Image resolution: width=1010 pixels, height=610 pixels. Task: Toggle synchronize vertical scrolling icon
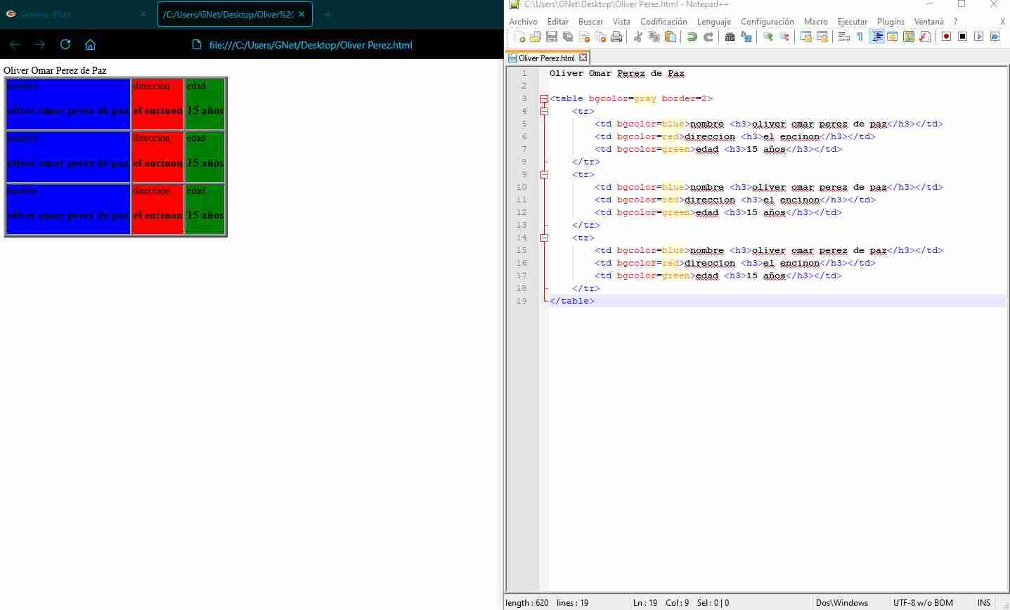click(x=806, y=37)
